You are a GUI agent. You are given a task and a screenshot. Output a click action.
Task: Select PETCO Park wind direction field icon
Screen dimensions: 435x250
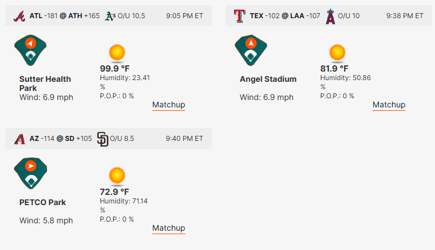(x=31, y=173)
